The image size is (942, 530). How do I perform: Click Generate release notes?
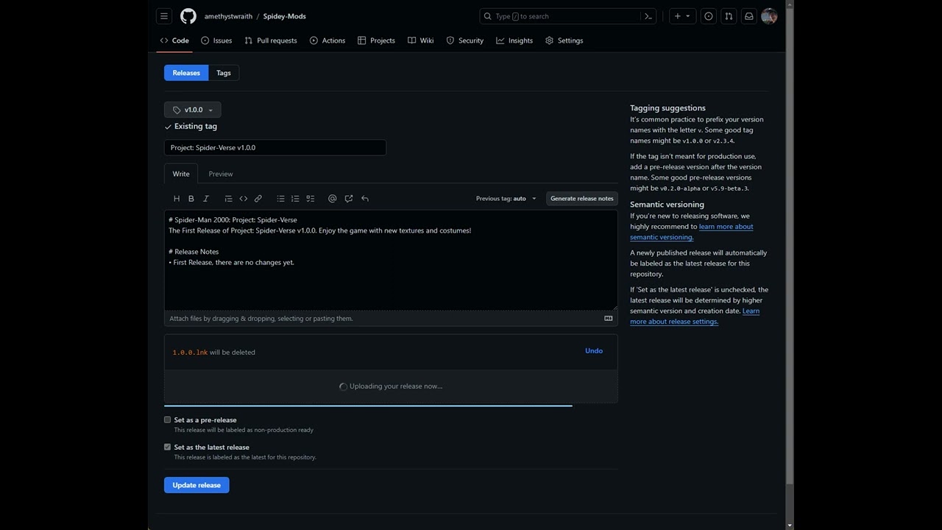point(582,199)
